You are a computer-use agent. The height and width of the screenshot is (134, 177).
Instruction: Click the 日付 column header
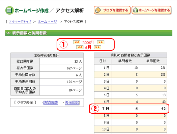(x=102, y=61)
